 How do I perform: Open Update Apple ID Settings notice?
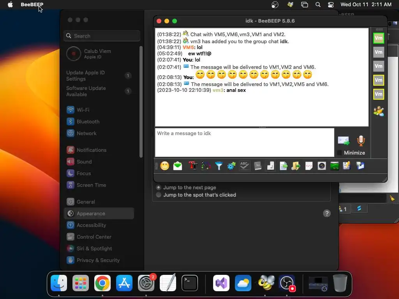[99, 76]
